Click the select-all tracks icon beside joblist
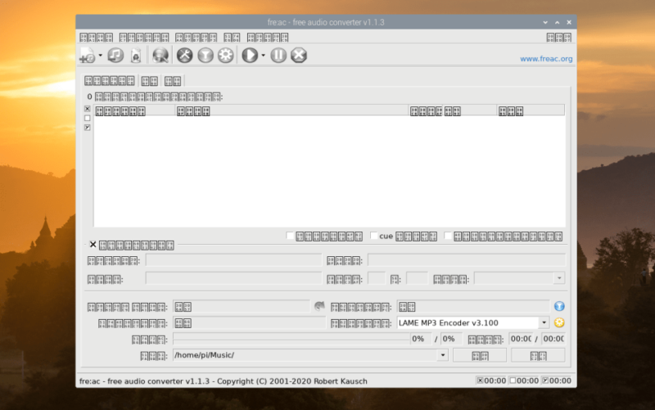This screenshot has width=655, height=410. coord(88,109)
